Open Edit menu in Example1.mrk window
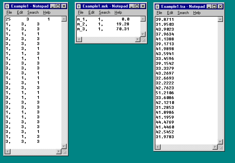The height and width of the screenshot is (163, 235). (91, 12)
